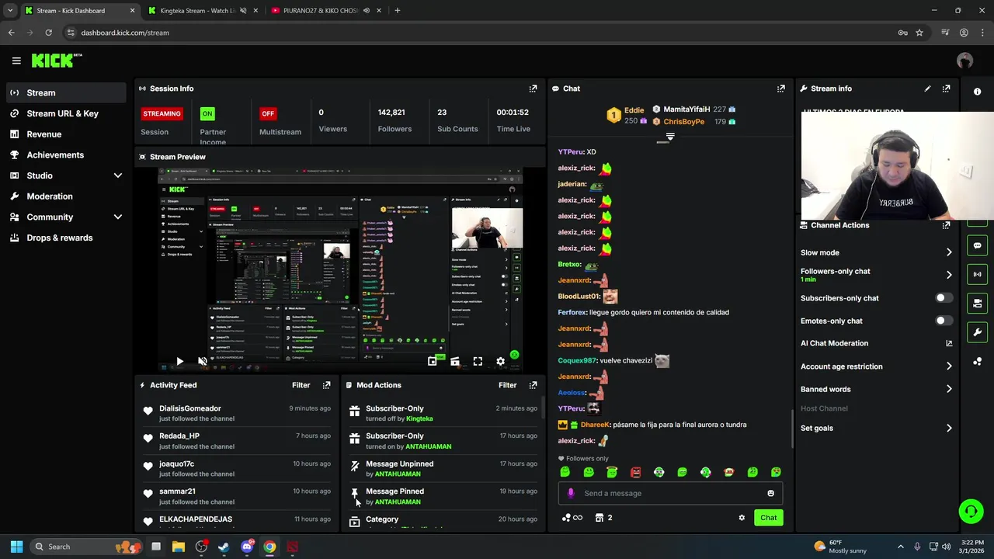Open Banned words settings
The image size is (994, 559).
(x=876, y=389)
